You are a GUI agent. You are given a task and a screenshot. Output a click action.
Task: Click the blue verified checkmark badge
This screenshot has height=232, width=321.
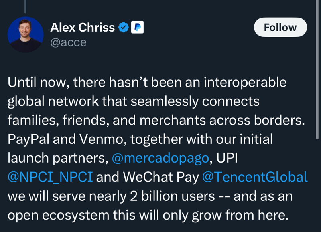coord(124,27)
